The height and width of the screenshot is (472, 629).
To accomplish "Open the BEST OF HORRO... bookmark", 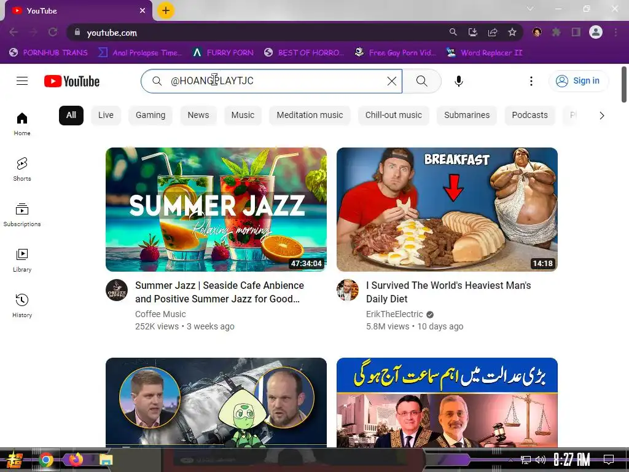I will 305,53.
